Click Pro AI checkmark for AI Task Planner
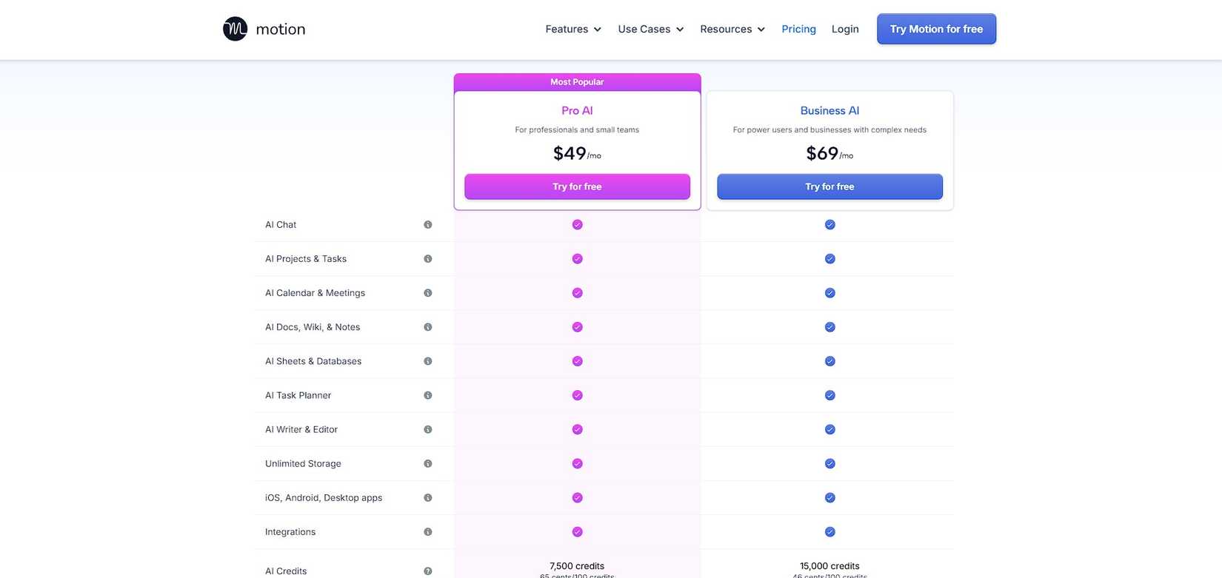This screenshot has height=578, width=1222. [578, 395]
